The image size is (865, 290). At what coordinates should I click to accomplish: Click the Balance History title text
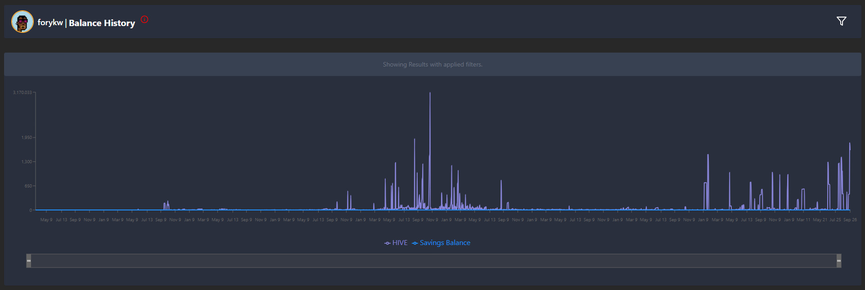(102, 23)
